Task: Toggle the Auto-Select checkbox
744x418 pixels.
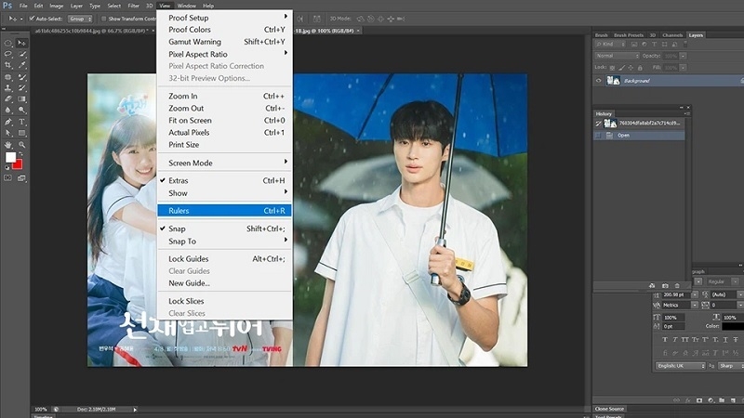Action: (31, 18)
